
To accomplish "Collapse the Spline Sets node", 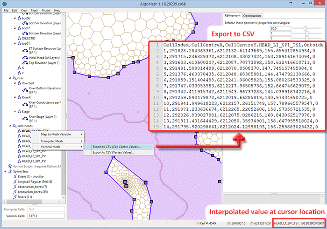I will [5, 171].
